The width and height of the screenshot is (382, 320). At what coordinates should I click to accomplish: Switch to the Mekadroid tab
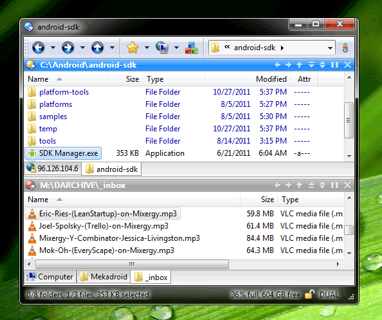[104, 277]
